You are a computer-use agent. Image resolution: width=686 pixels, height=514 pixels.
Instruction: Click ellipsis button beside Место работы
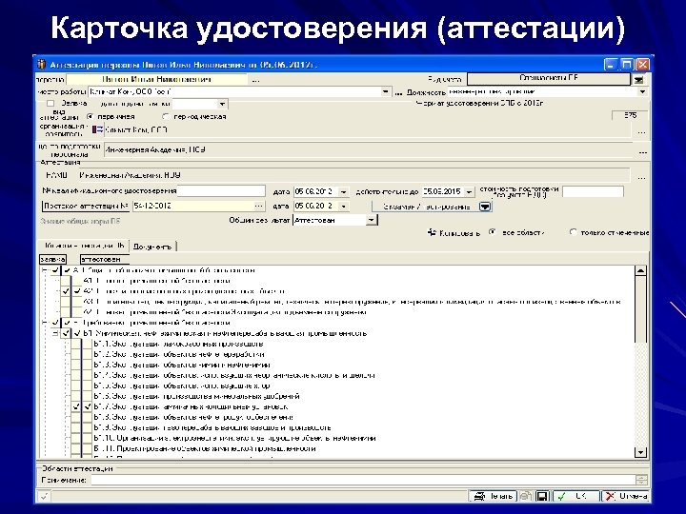pos(398,92)
